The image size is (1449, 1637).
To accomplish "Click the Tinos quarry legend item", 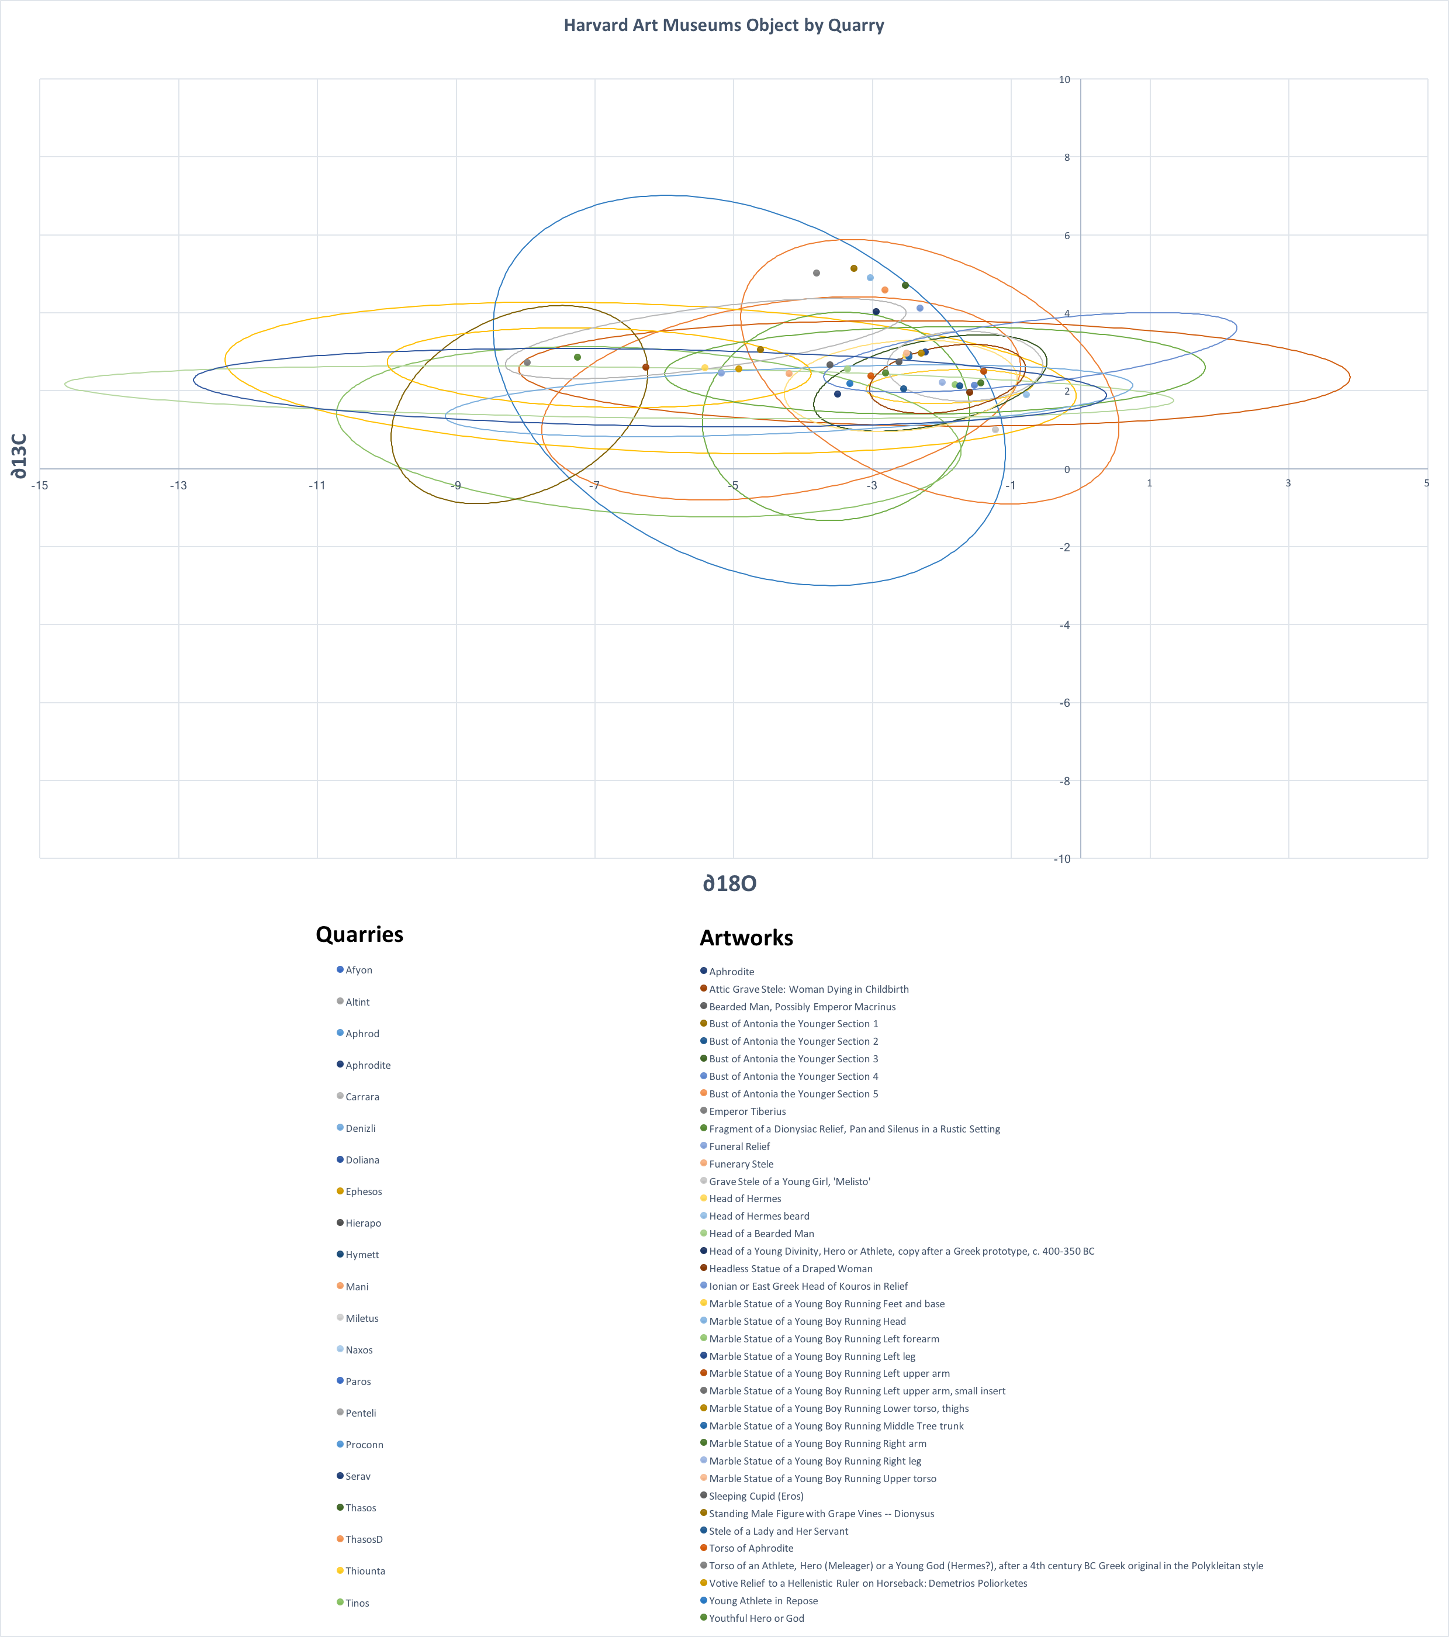I will (357, 1603).
